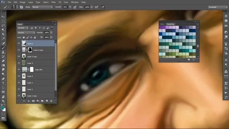Image resolution: width=229 pixels, height=129 pixels.
Task: Hide Layer 5 copy visibility eye
Action: click(19, 57)
